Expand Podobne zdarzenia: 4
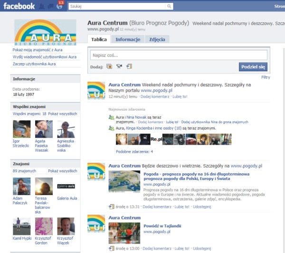 [x=134, y=151]
